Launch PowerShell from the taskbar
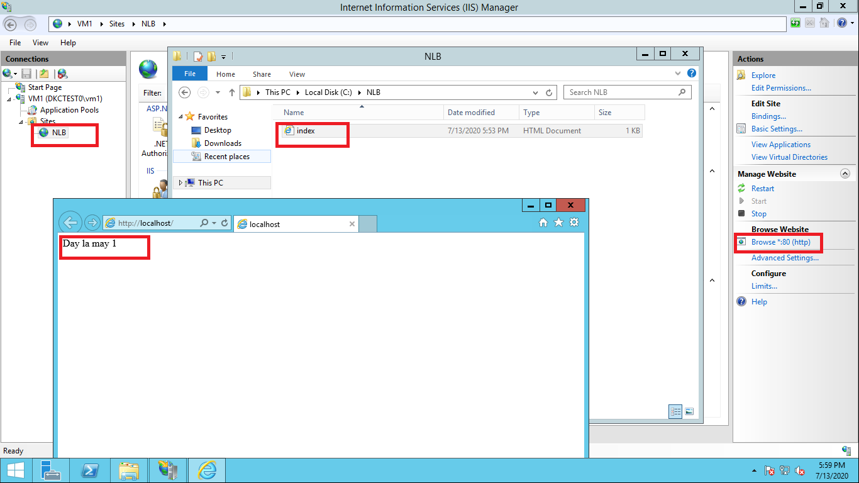This screenshot has height=483, width=859. pyautogui.click(x=91, y=470)
